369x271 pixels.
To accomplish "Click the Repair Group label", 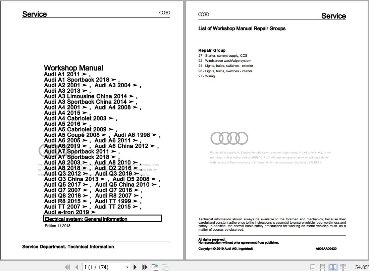I will pyautogui.click(x=212, y=50).
